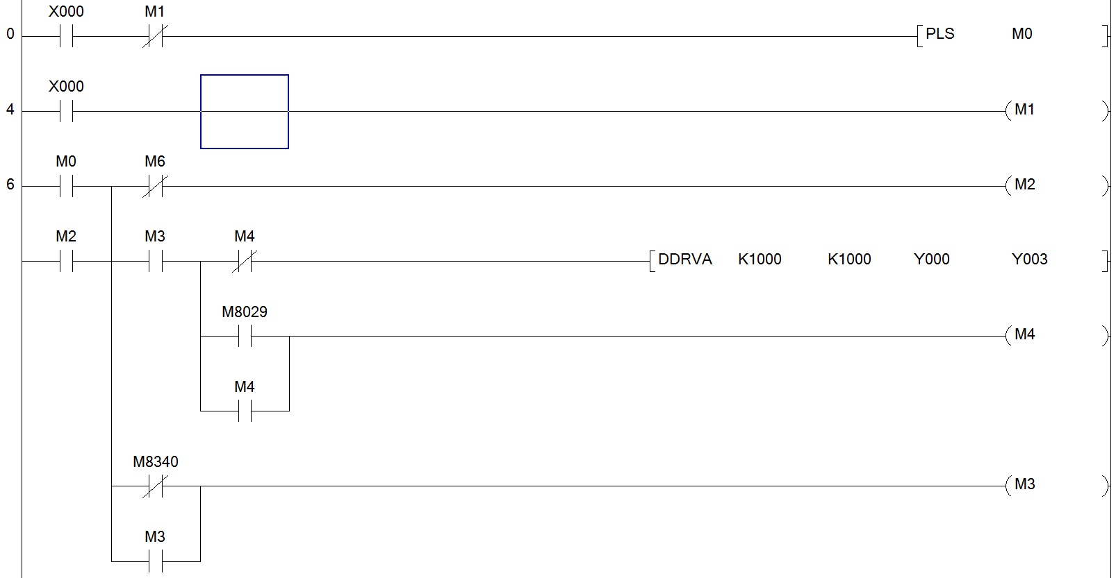The width and height of the screenshot is (1116, 578).
Task: Click the M0 normally open contact
Action: pyautogui.click(x=66, y=186)
